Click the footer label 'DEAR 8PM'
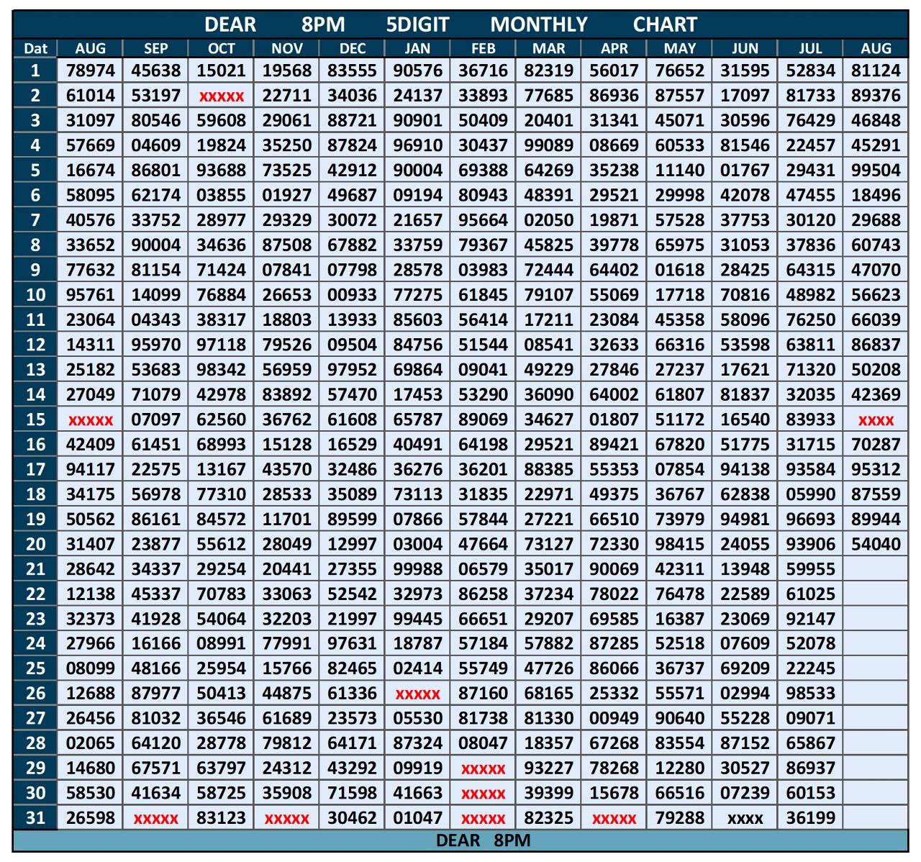The height and width of the screenshot is (862, 921). coord(483,840)
